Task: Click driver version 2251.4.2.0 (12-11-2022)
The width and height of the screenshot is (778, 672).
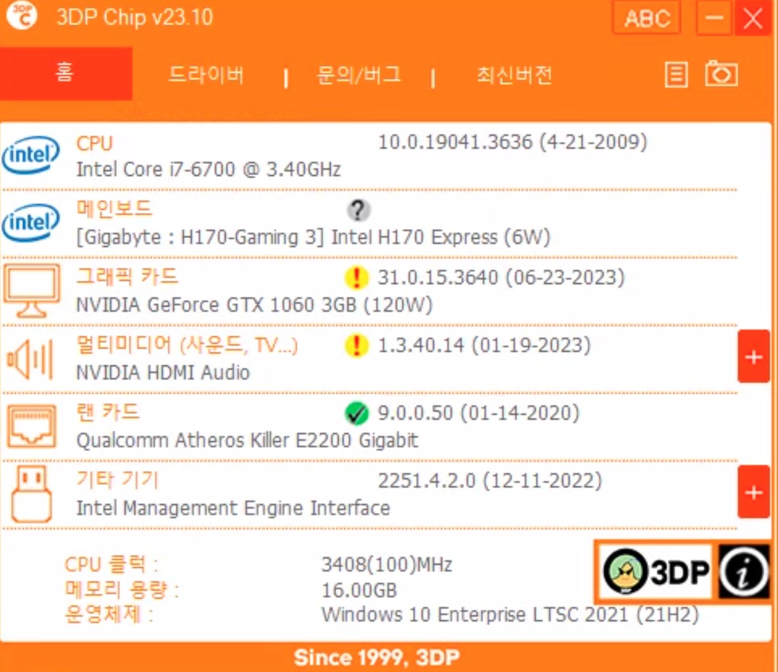Action: point(490,481)
